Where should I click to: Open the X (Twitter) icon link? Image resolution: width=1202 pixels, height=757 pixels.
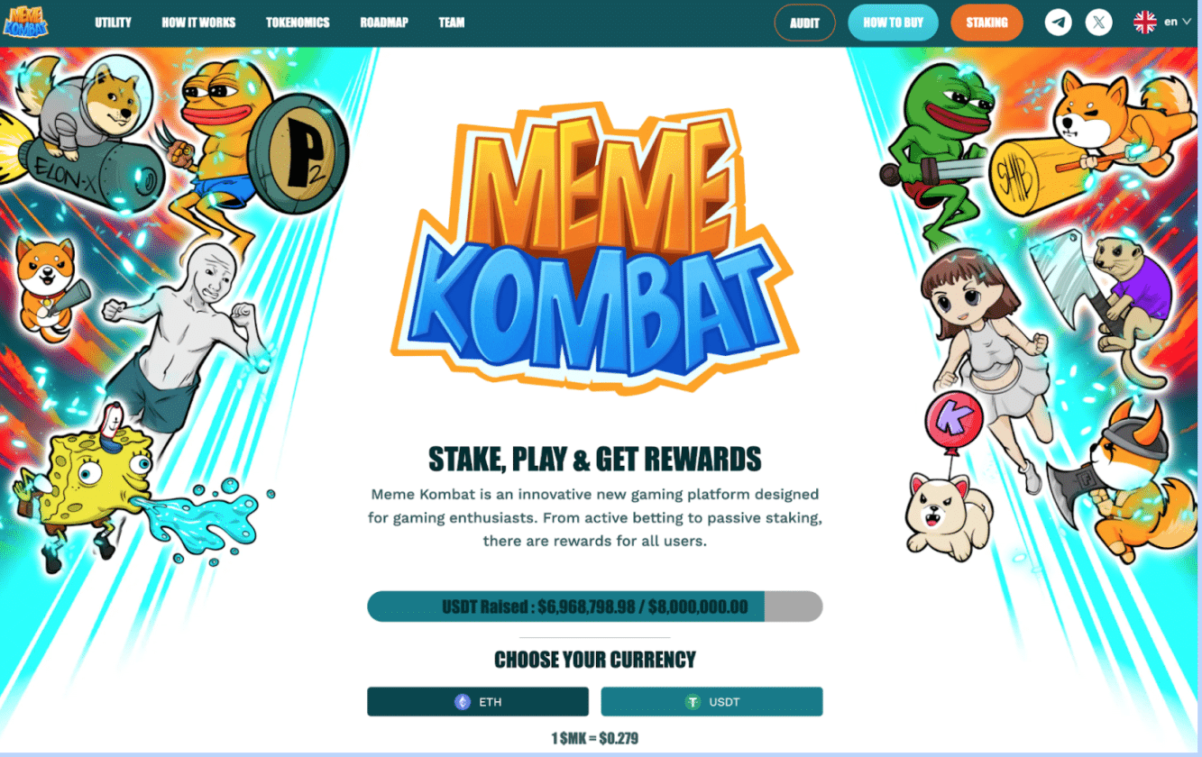[1098, 23]
